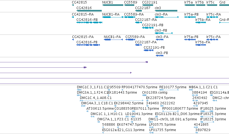
Task: Click the CG42816-RB transcript
Action: [89, 22]
